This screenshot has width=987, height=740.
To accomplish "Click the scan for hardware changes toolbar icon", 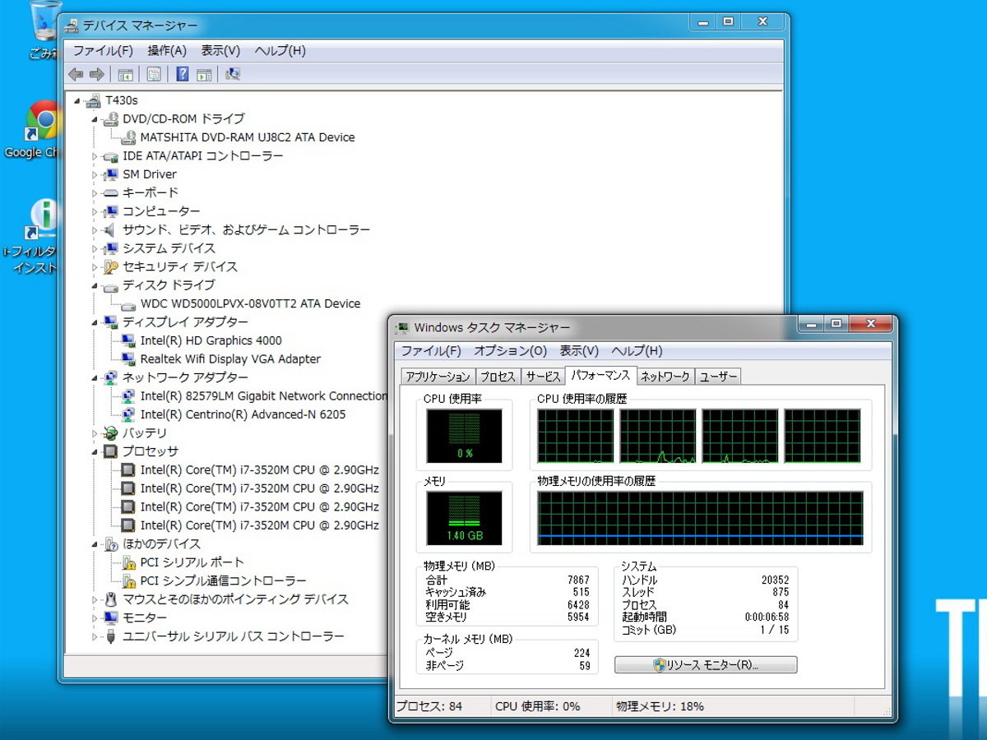I will click(x=233, y=75).
